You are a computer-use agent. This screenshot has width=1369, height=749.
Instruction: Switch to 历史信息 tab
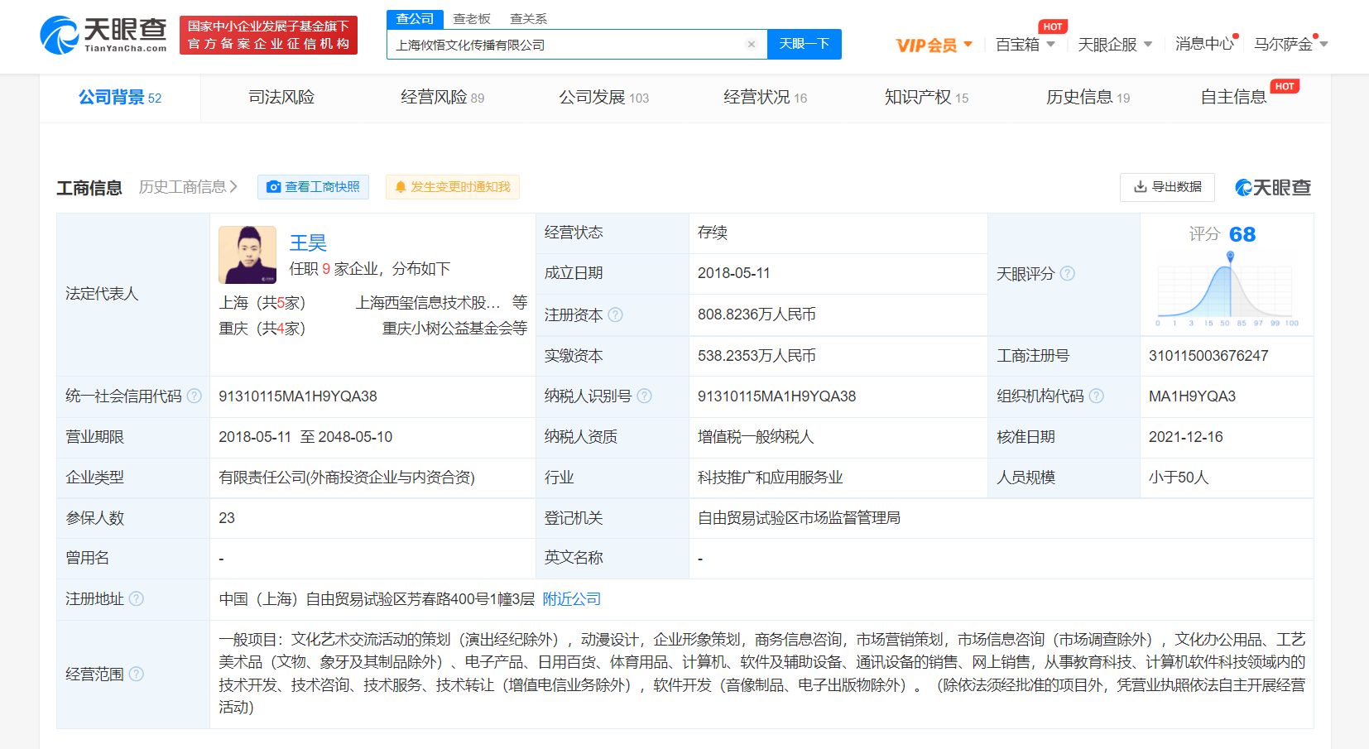coord(1088,98)
